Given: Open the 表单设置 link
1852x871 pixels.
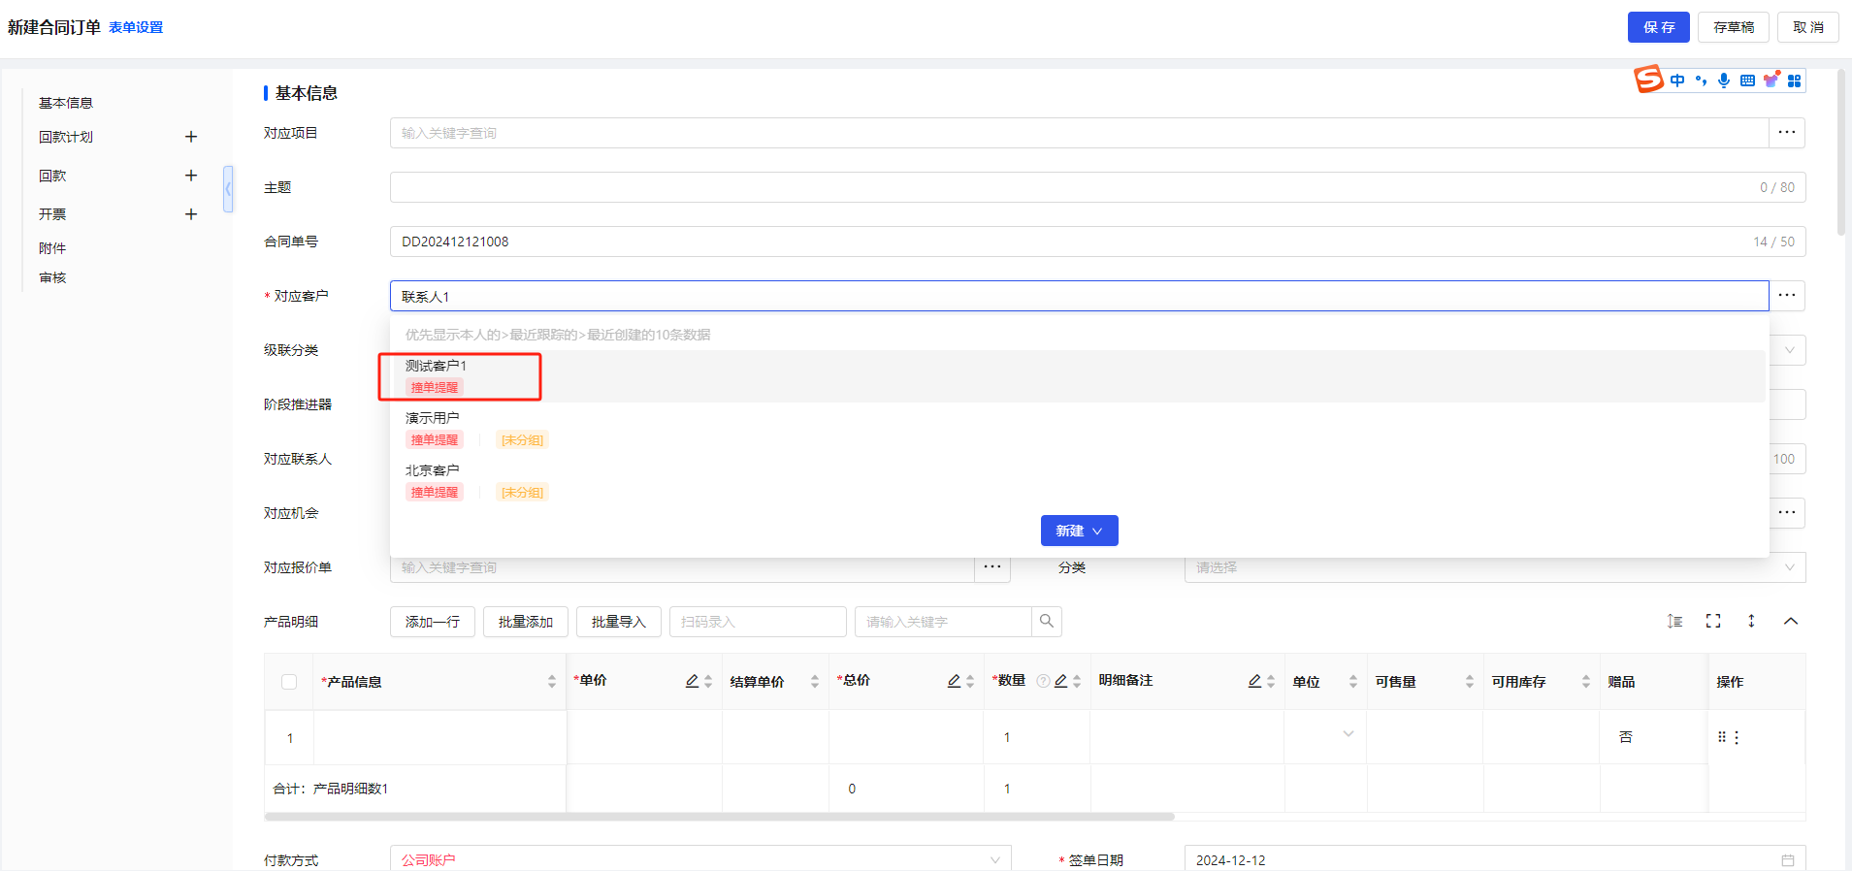Looking at the screenshot, I should click(136, 27).
